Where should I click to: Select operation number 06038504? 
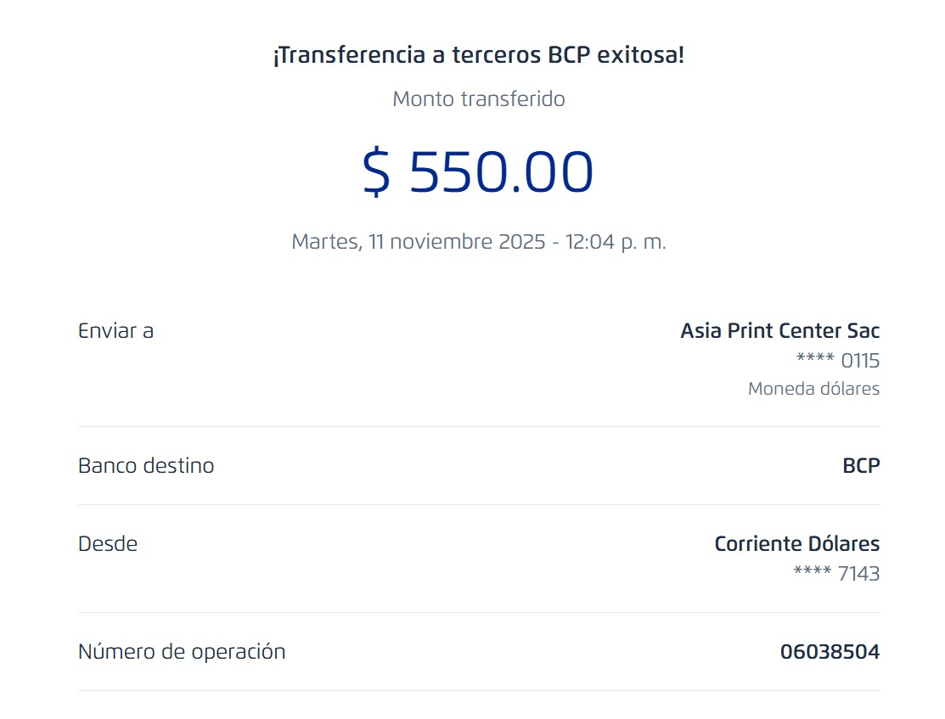[x=830, y=652]
